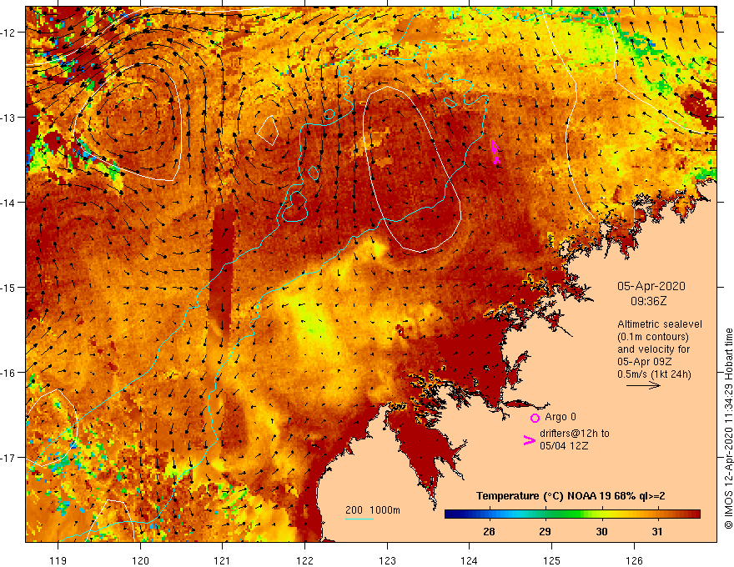Click latitude axis label -16

coord(8,373)
